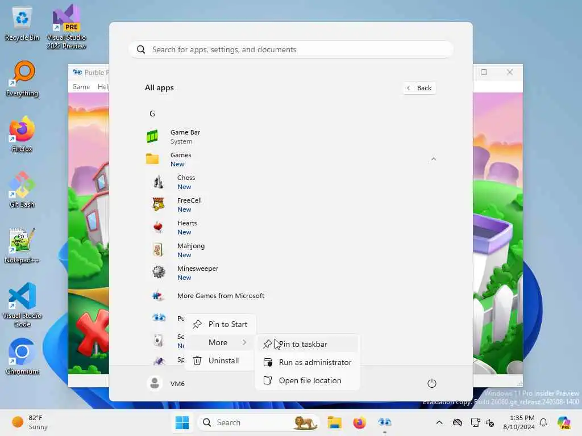Open the Game menu in Purble Place
The width and height of the screenshot is (582, 436).
tap(81, 87)
